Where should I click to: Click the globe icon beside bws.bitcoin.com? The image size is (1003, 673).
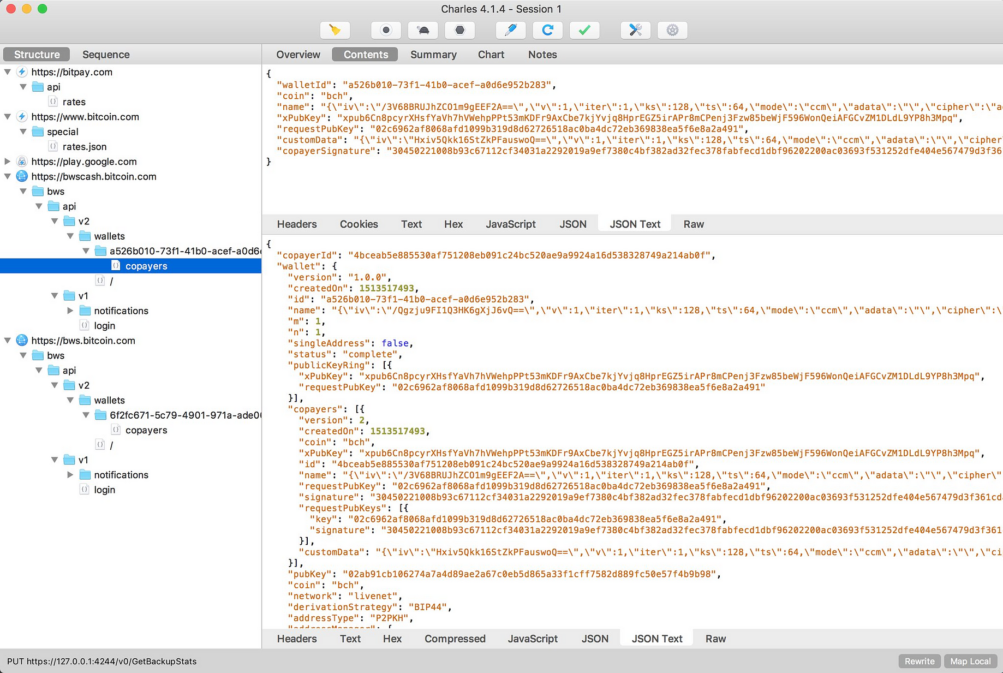pos(22,341)
